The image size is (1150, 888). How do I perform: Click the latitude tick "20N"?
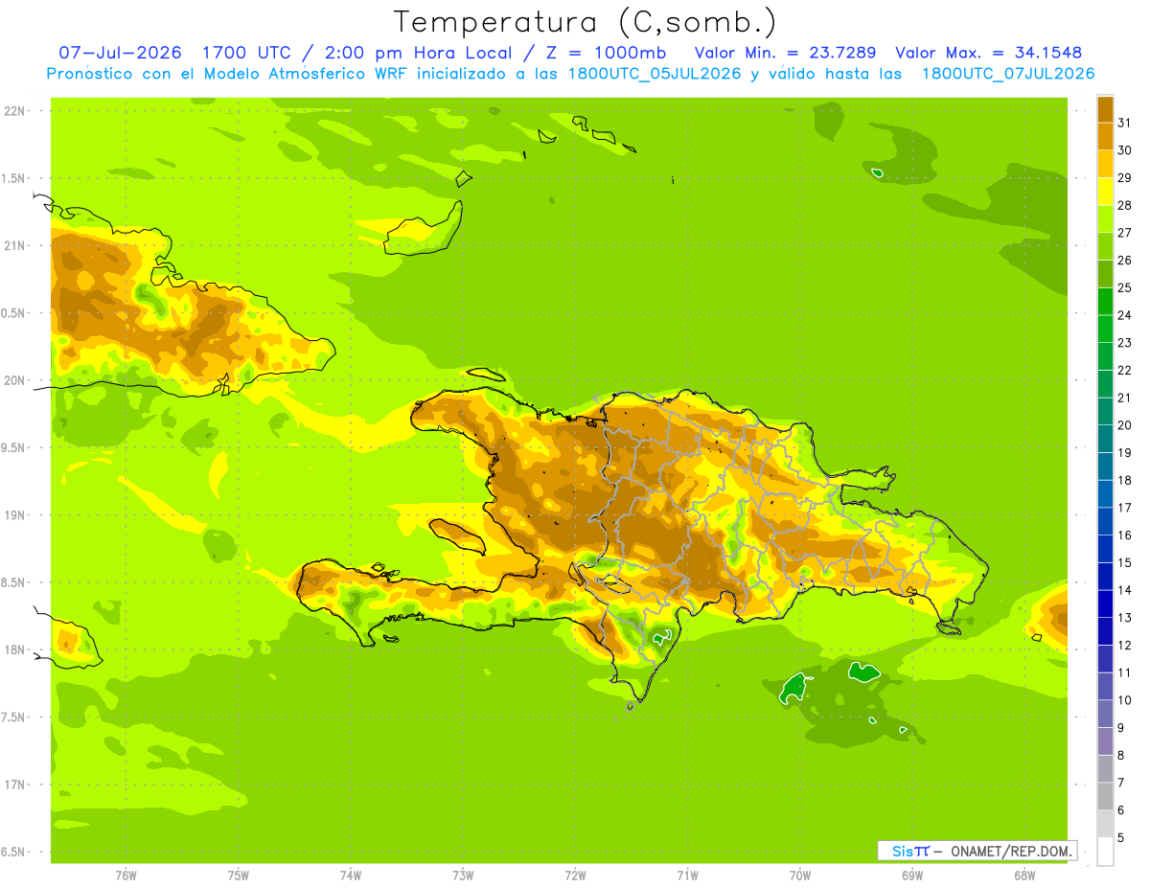[x=15, y=380]
